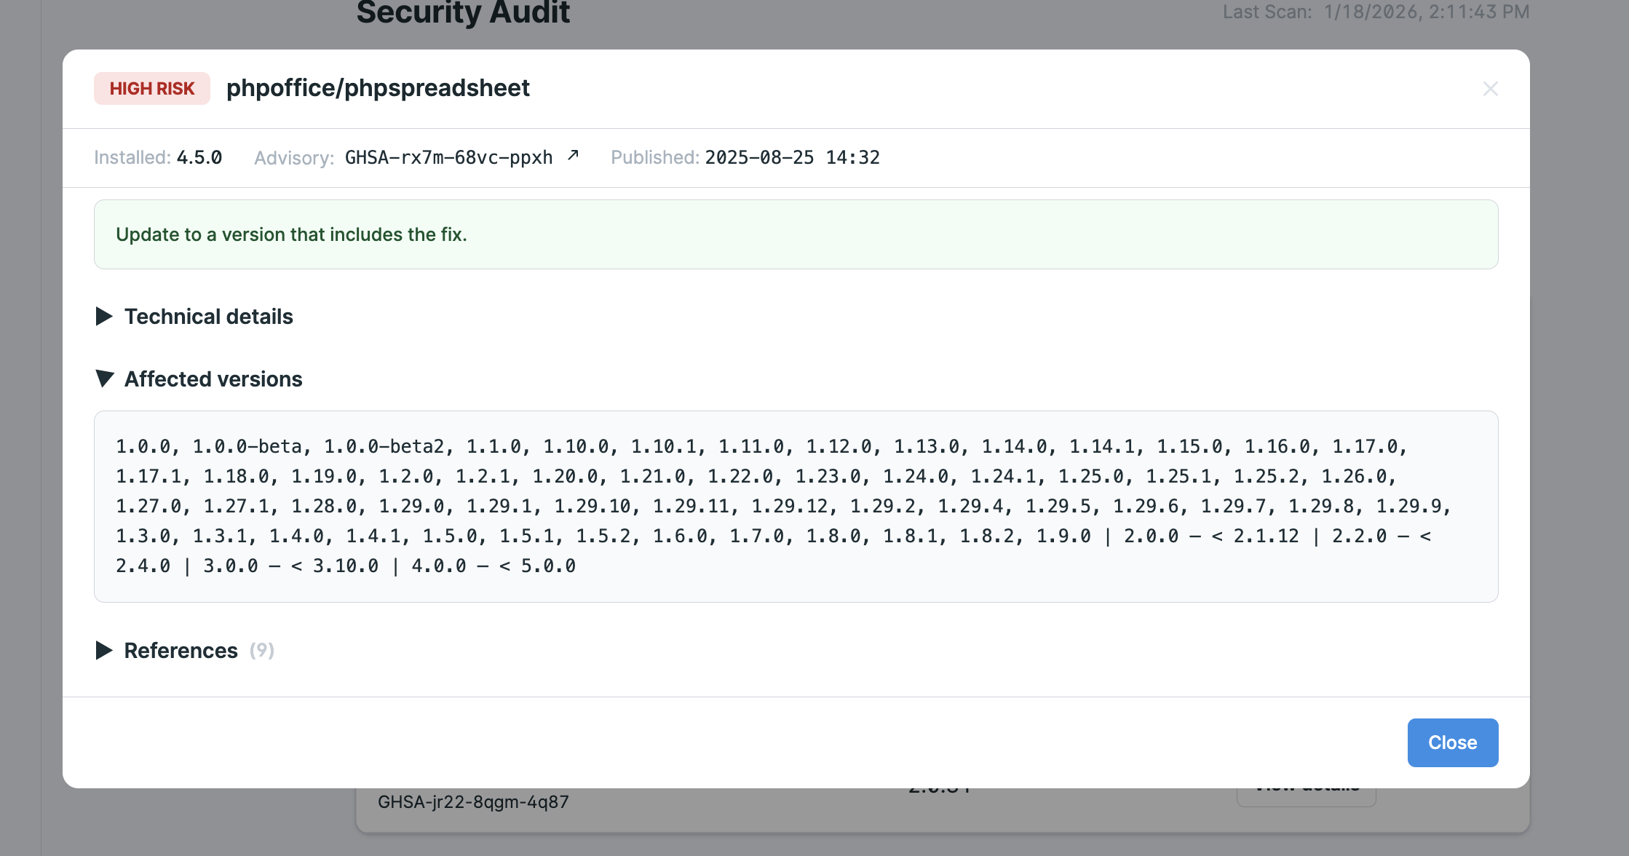
Task: Click the green update recommendation banner
Action: pyautogui.click(x=796, y=234)
